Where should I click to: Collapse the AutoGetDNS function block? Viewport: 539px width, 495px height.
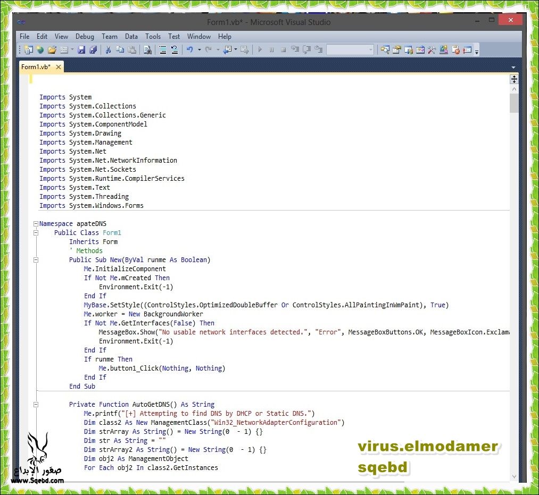(36, 405)
